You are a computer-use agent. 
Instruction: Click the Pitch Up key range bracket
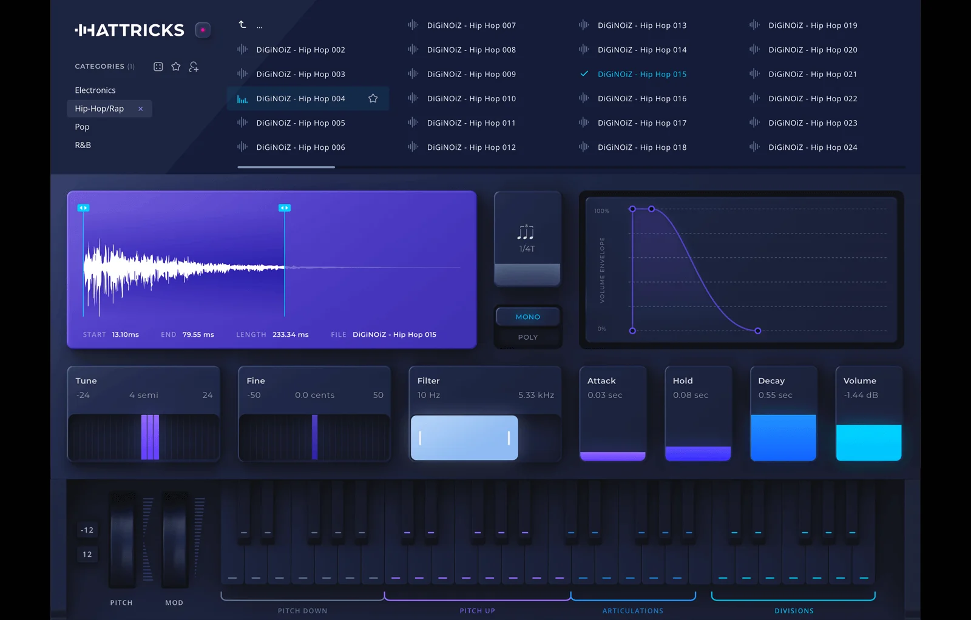478,597
